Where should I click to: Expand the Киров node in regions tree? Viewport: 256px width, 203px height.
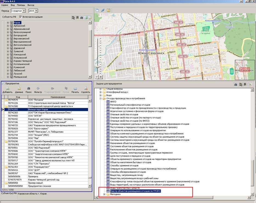pyautogui.click(x=8, y=22)
